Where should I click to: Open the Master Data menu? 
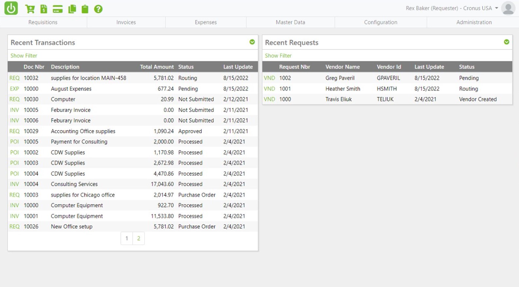(290, 22)
